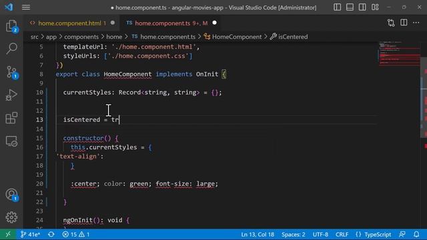Click the 'text-align' string on line 17
427x240 pixels.
coord(78,157)
